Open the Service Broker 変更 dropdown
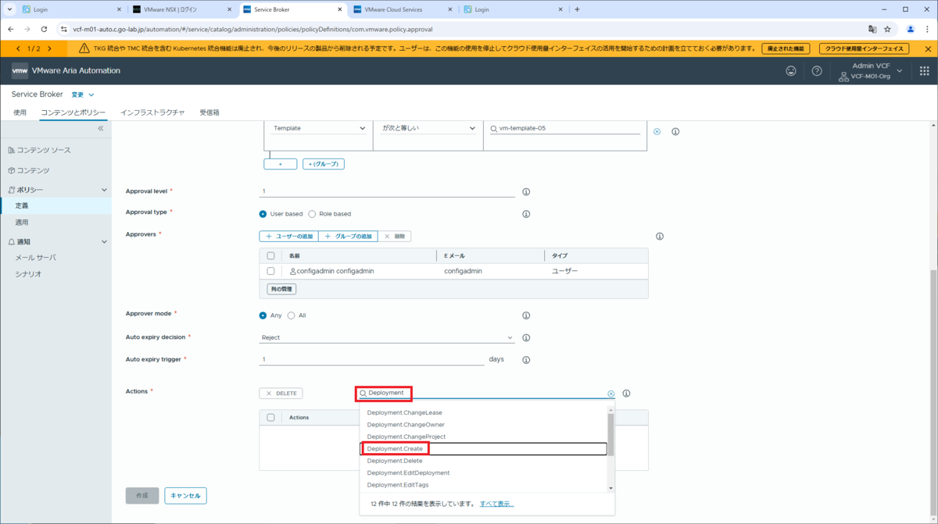 [x=83, y=94]
